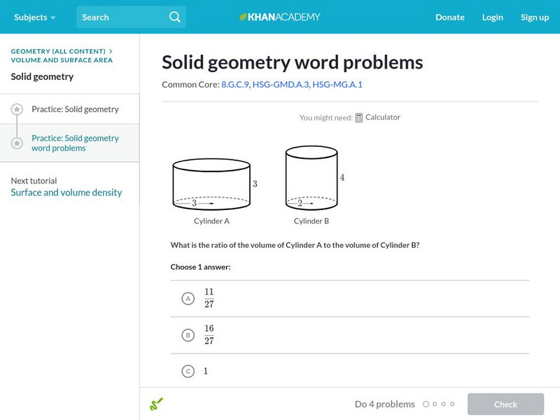This screenshot has width=560, height=420.
Task: Select answer choice A, 11/27
Action: [188, 298]
